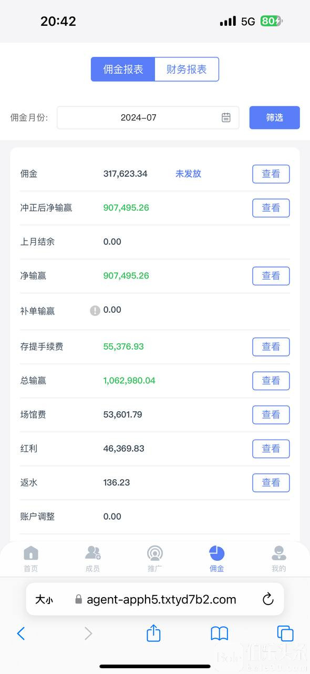Tap the calendar icon in month field
The image size is (310, 674).
226,117
